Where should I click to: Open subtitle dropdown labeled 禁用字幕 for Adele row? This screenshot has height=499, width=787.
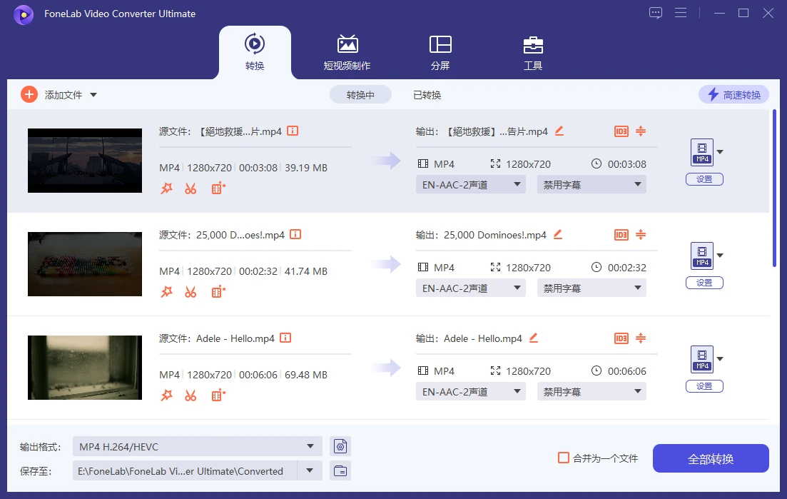coord(591,390)
